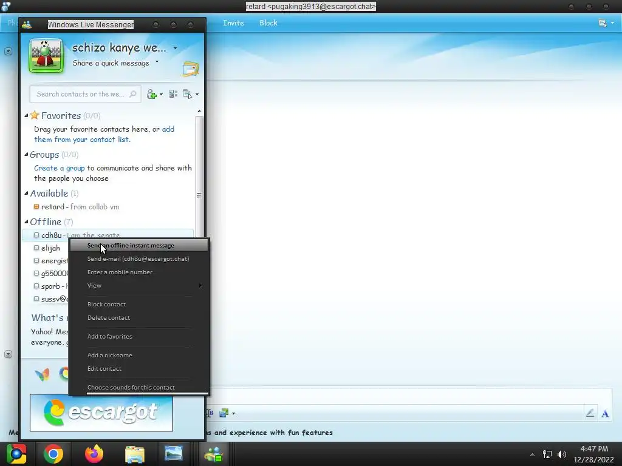Click Invite in the conversation window
This screenshot has width=622, height=466.
coord(233,23)
